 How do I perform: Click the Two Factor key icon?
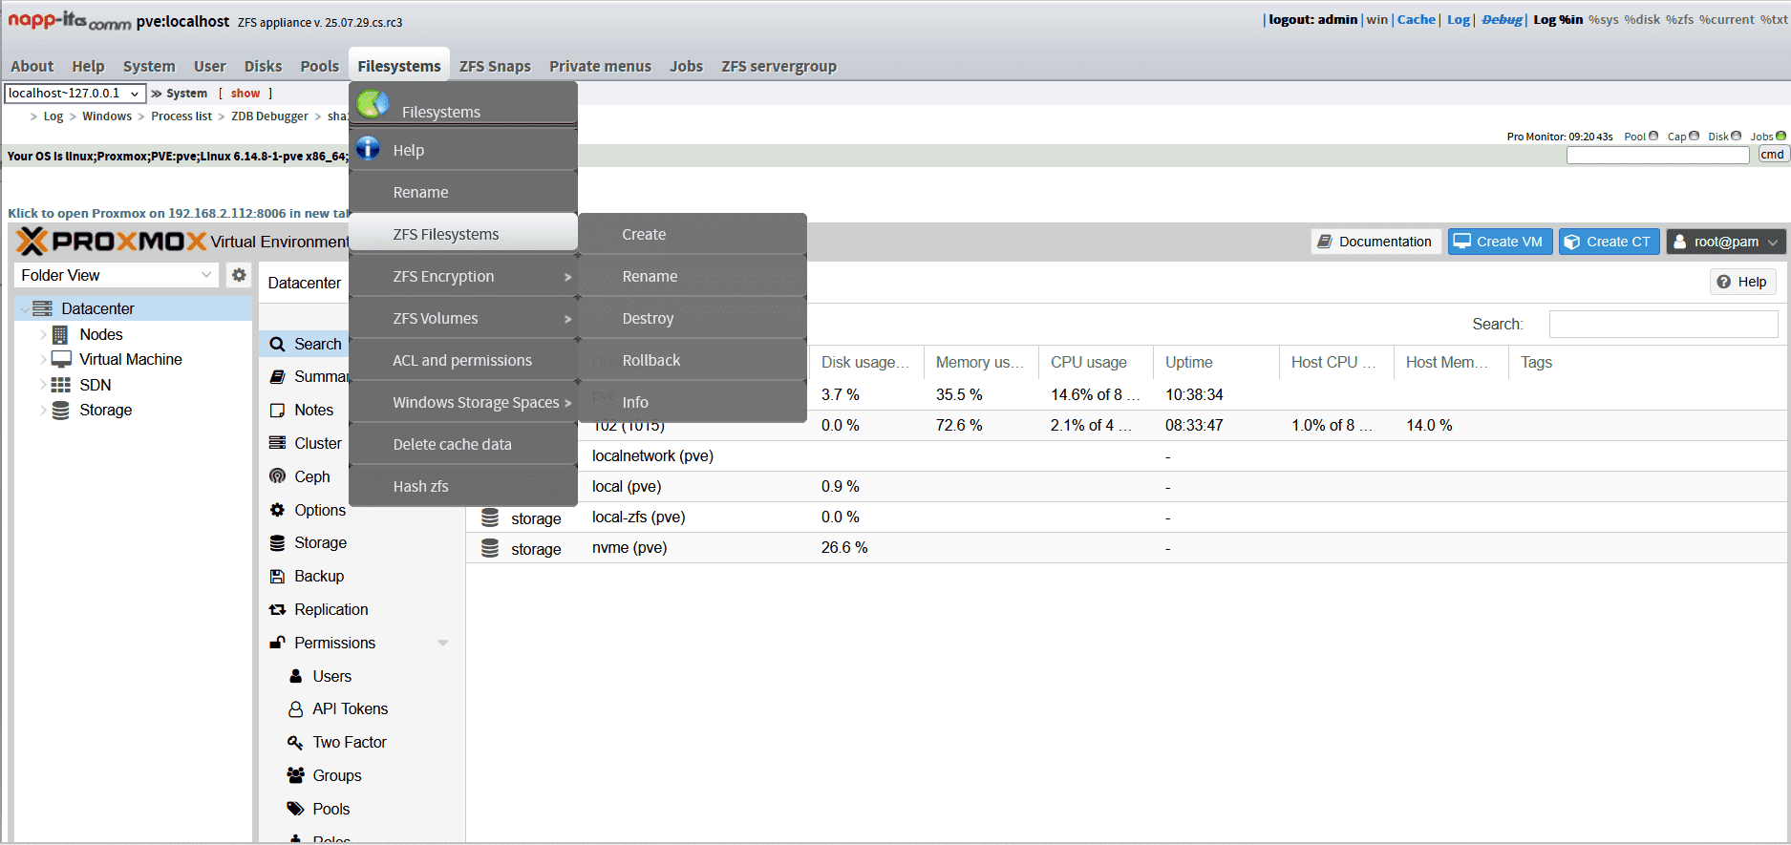296,742
